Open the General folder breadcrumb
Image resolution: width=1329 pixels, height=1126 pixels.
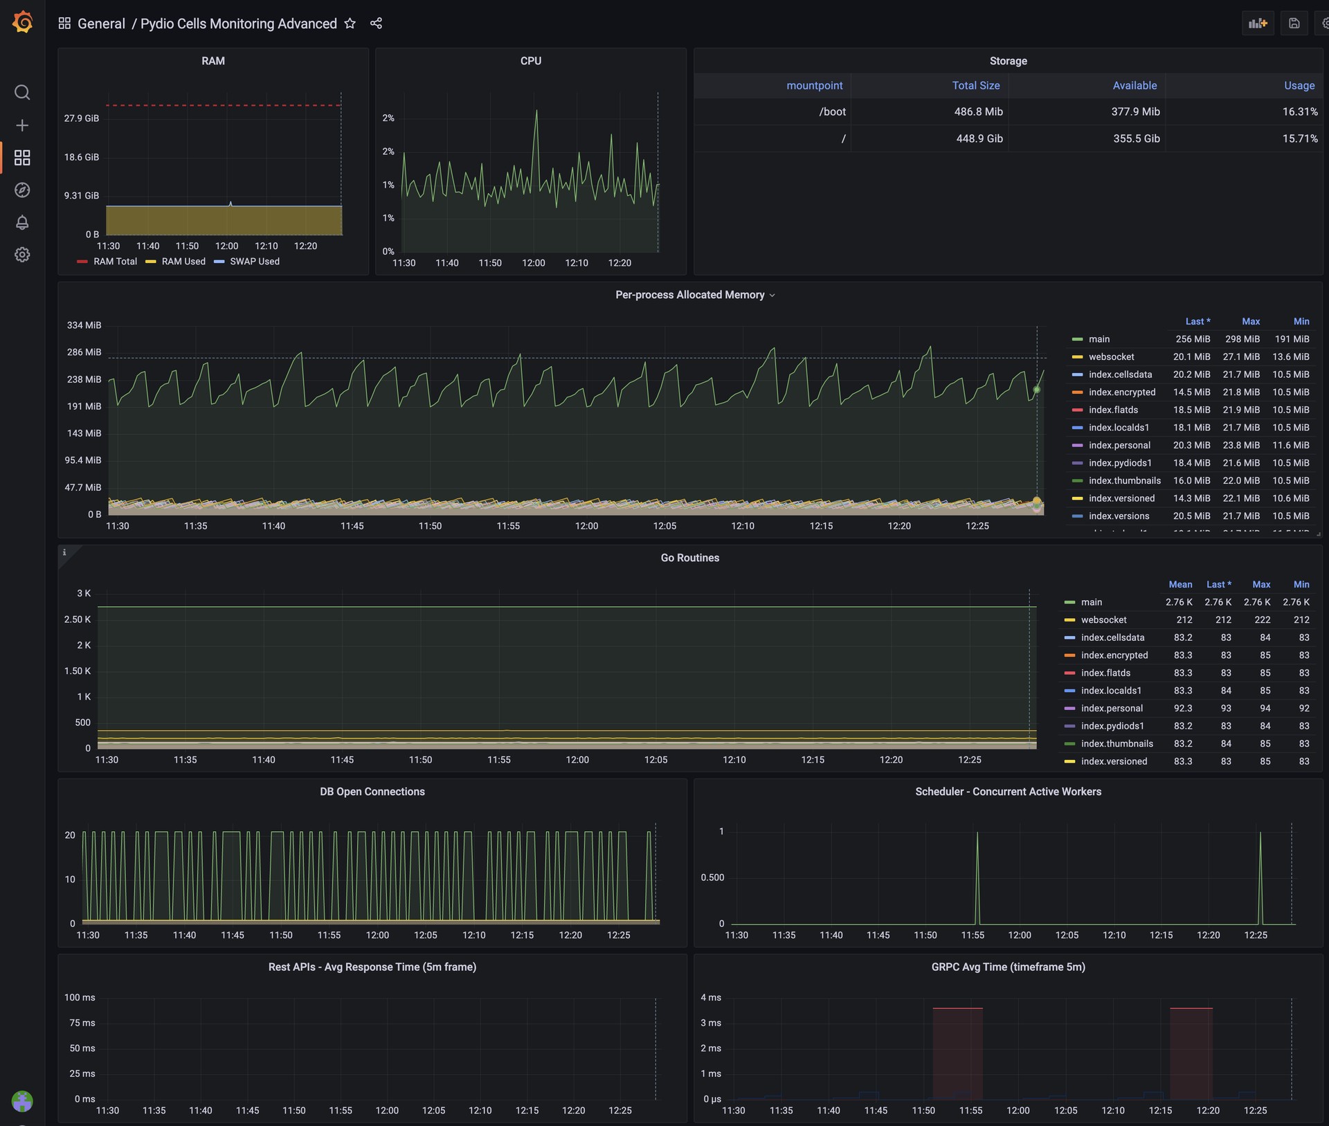pyautogui.click(x=101, y=24)
